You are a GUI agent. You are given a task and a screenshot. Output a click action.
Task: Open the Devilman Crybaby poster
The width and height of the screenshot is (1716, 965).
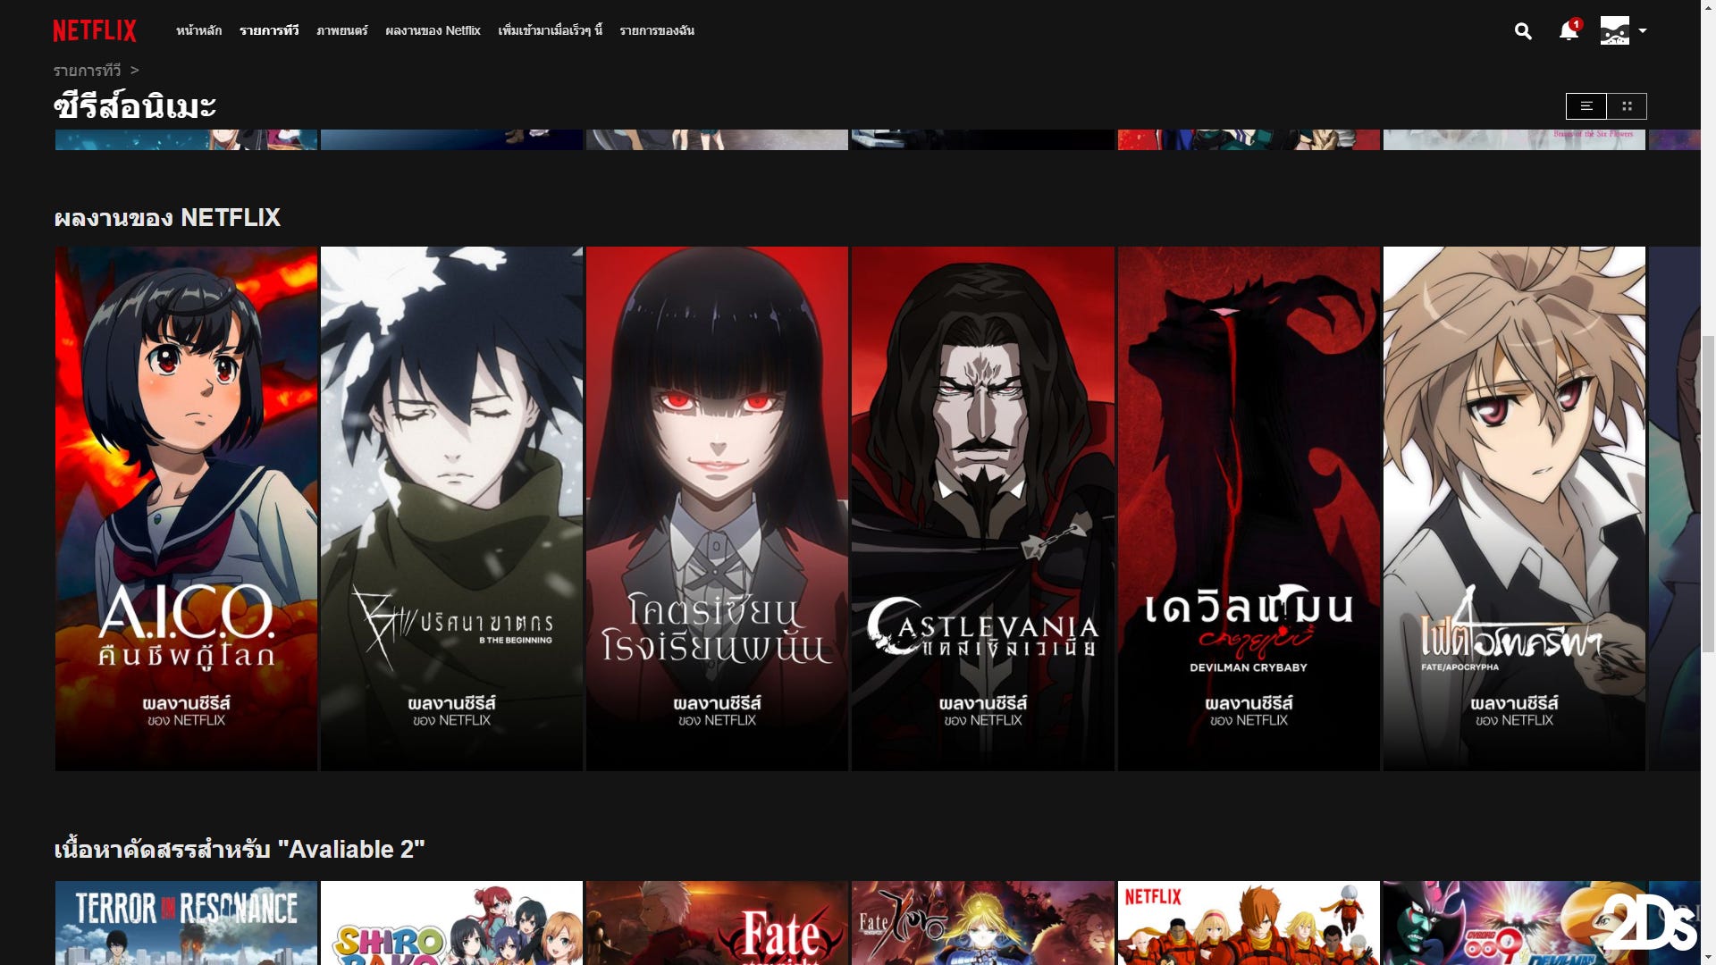tap(1249, 508)
